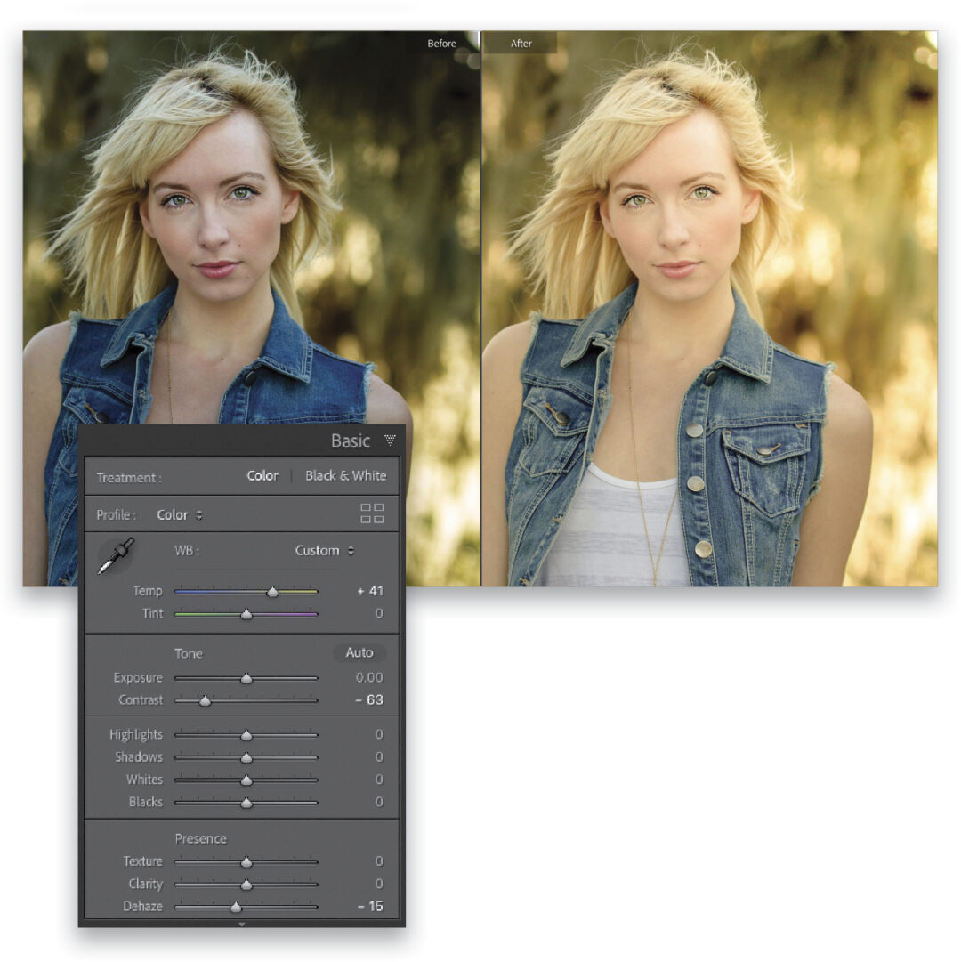961x962 pixels.
Task: Open the WB Custom dropdown
Action: [322, 550]
